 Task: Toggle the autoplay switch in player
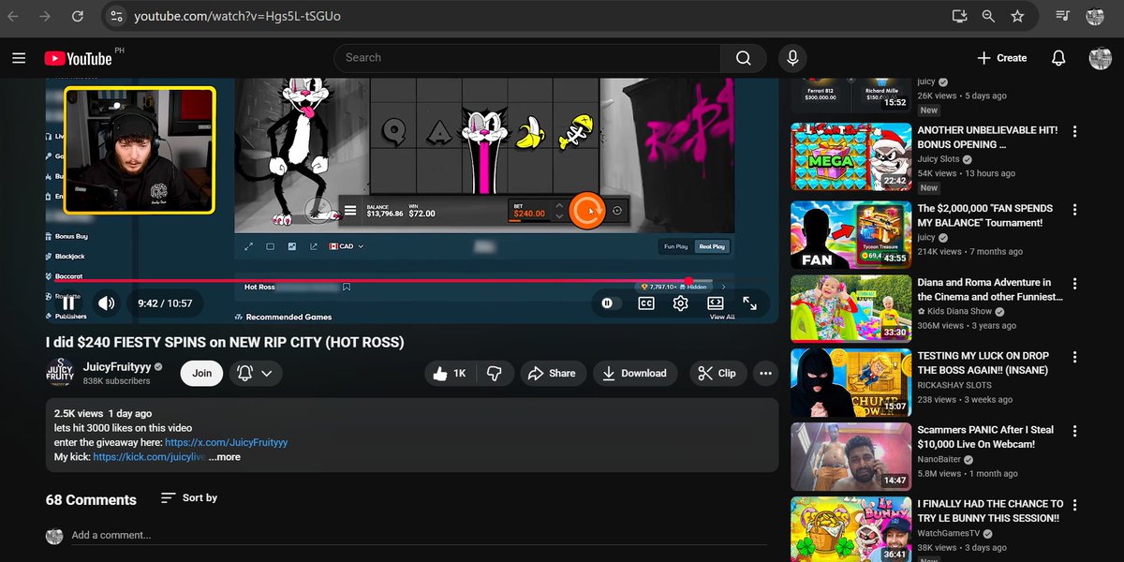tap(609, 303)
